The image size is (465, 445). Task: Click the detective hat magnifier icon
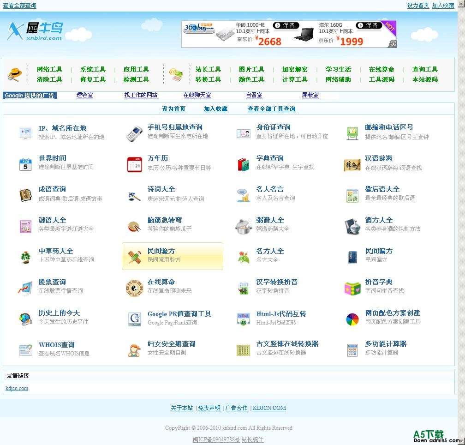point(15,74)
